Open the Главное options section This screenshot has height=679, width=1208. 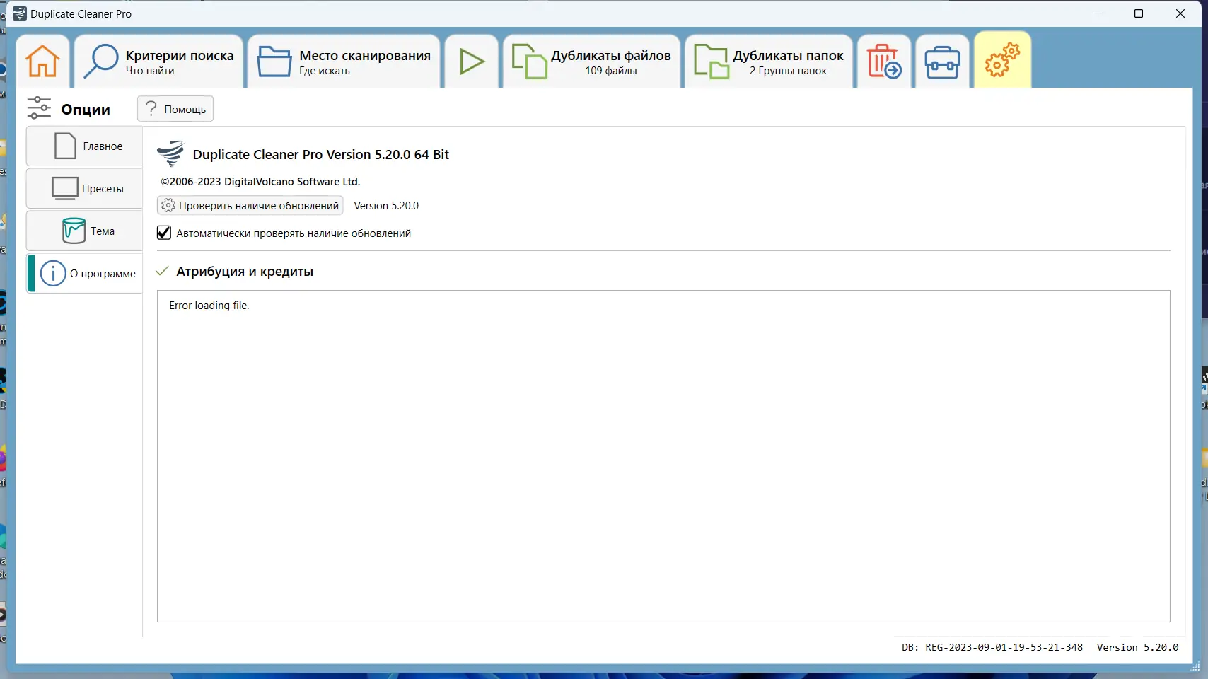(x=84, y=146)
